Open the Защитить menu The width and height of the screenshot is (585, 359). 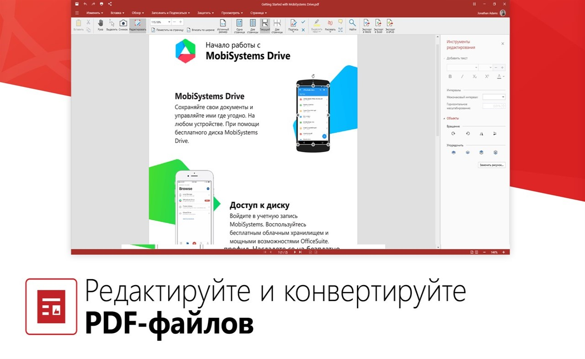[x=207, y=13]
